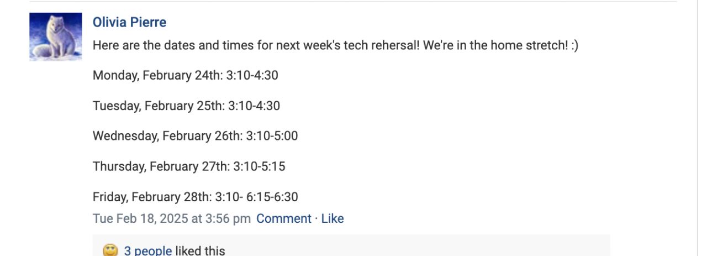Screen dimensions: 707x256
Task: Open the "3 people" likes list
Action: 147,250
